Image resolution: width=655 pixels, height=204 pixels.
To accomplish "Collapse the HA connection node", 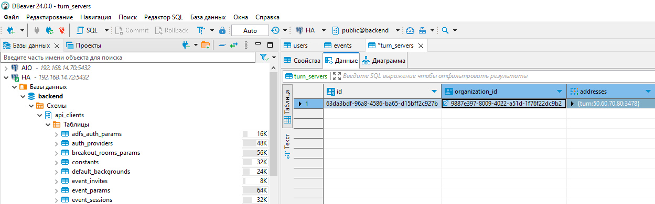I will click(x=6, y=77).
